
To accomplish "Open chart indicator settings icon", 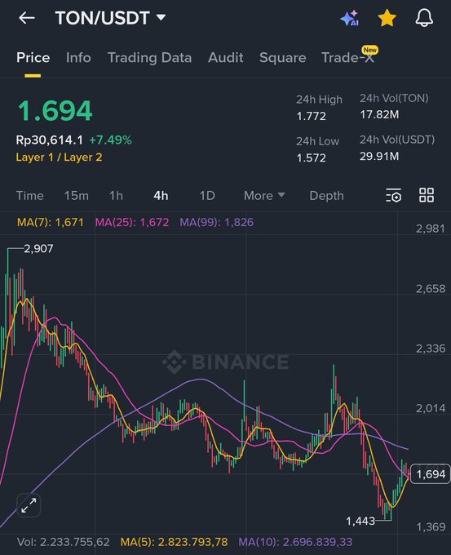I will coord(394,195).
